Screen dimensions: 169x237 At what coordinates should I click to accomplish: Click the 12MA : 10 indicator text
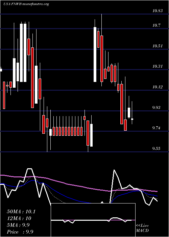(x=19, y=218)
